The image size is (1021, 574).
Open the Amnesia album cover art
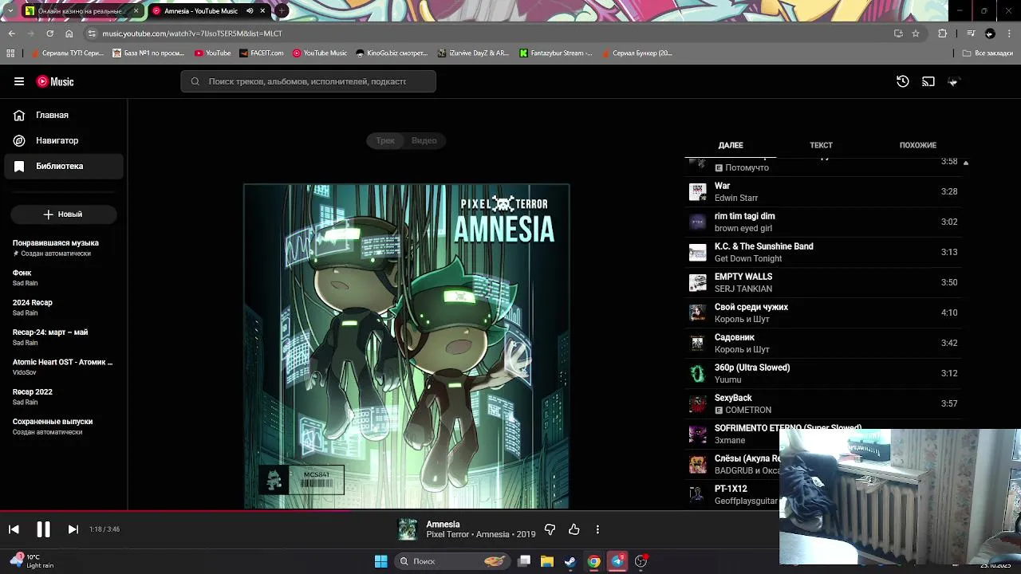(407, 346)
